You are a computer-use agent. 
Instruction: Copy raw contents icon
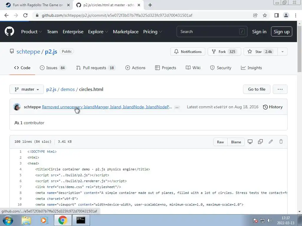coord(260,142)
